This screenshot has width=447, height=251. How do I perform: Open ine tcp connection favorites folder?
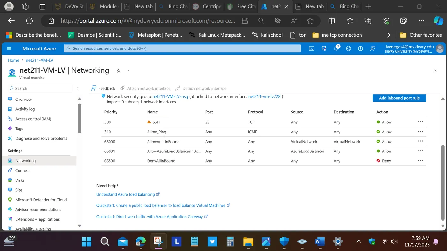[x=337, y=35]
